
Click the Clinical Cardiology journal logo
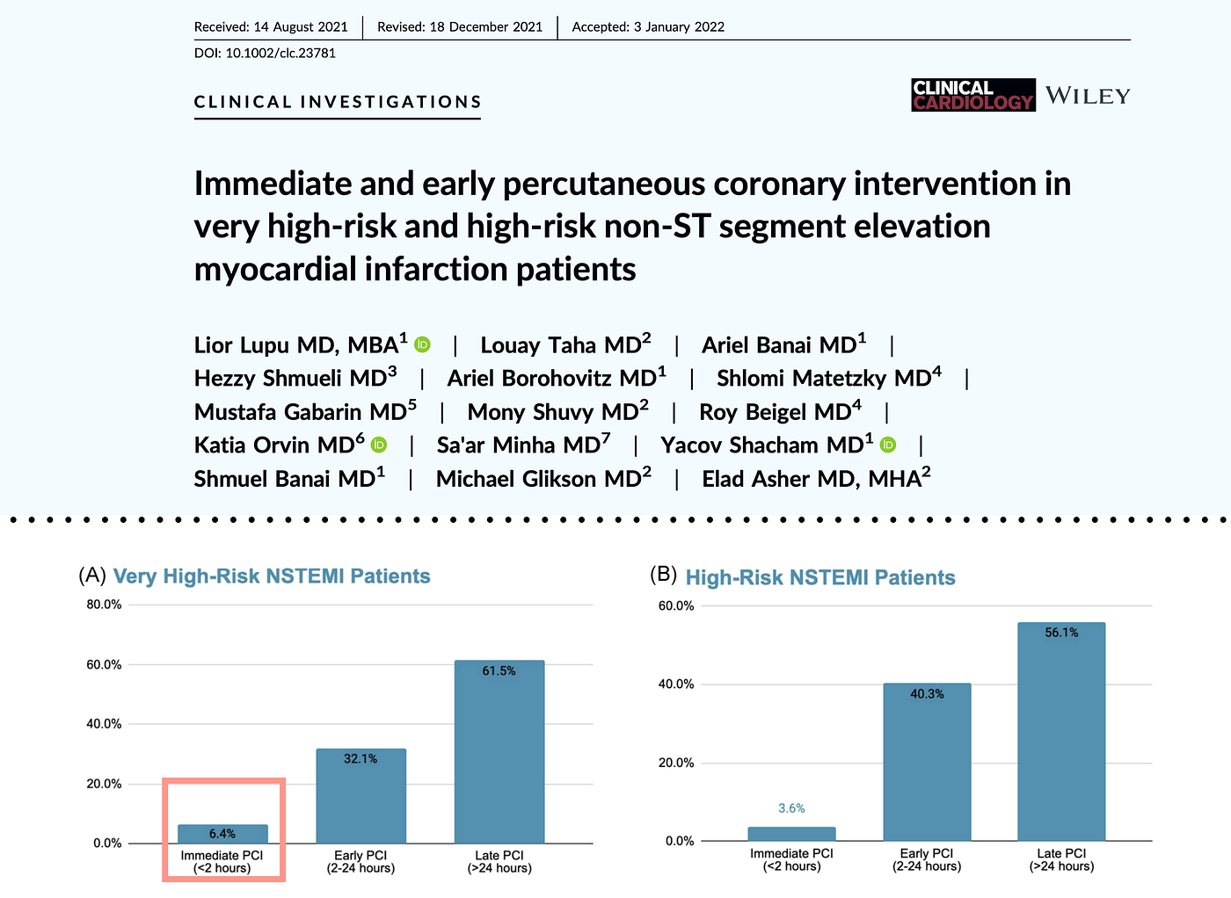(x=973, y=95)
